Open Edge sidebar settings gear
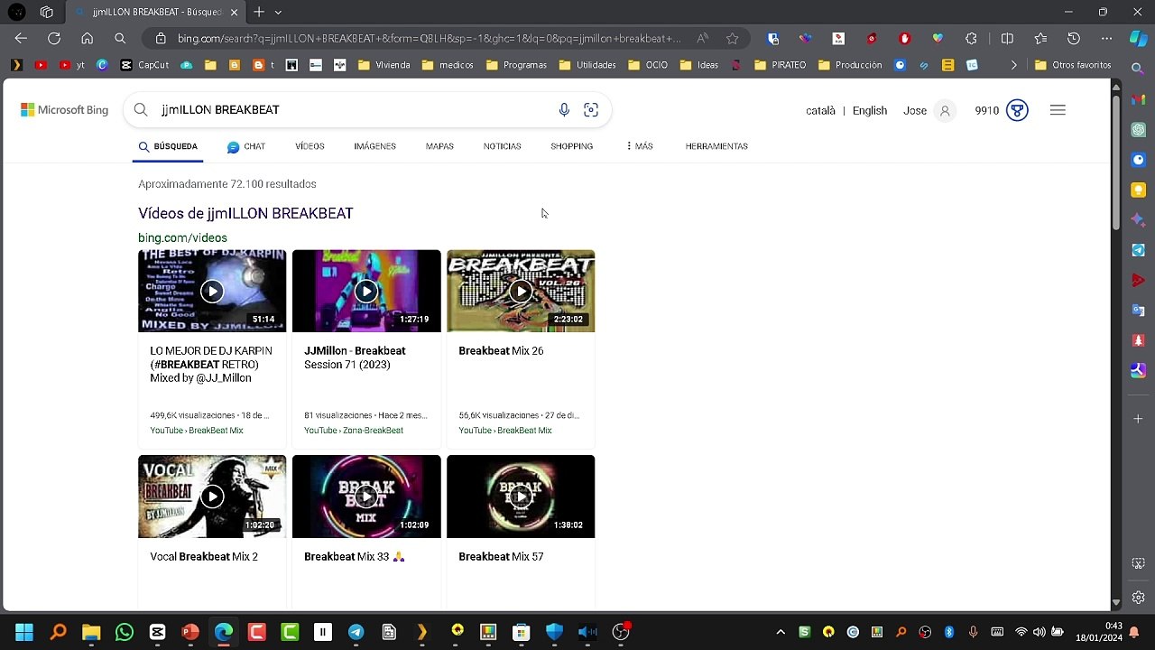The height and width of the screenshot is (650, 1155). coord(1139,598)
